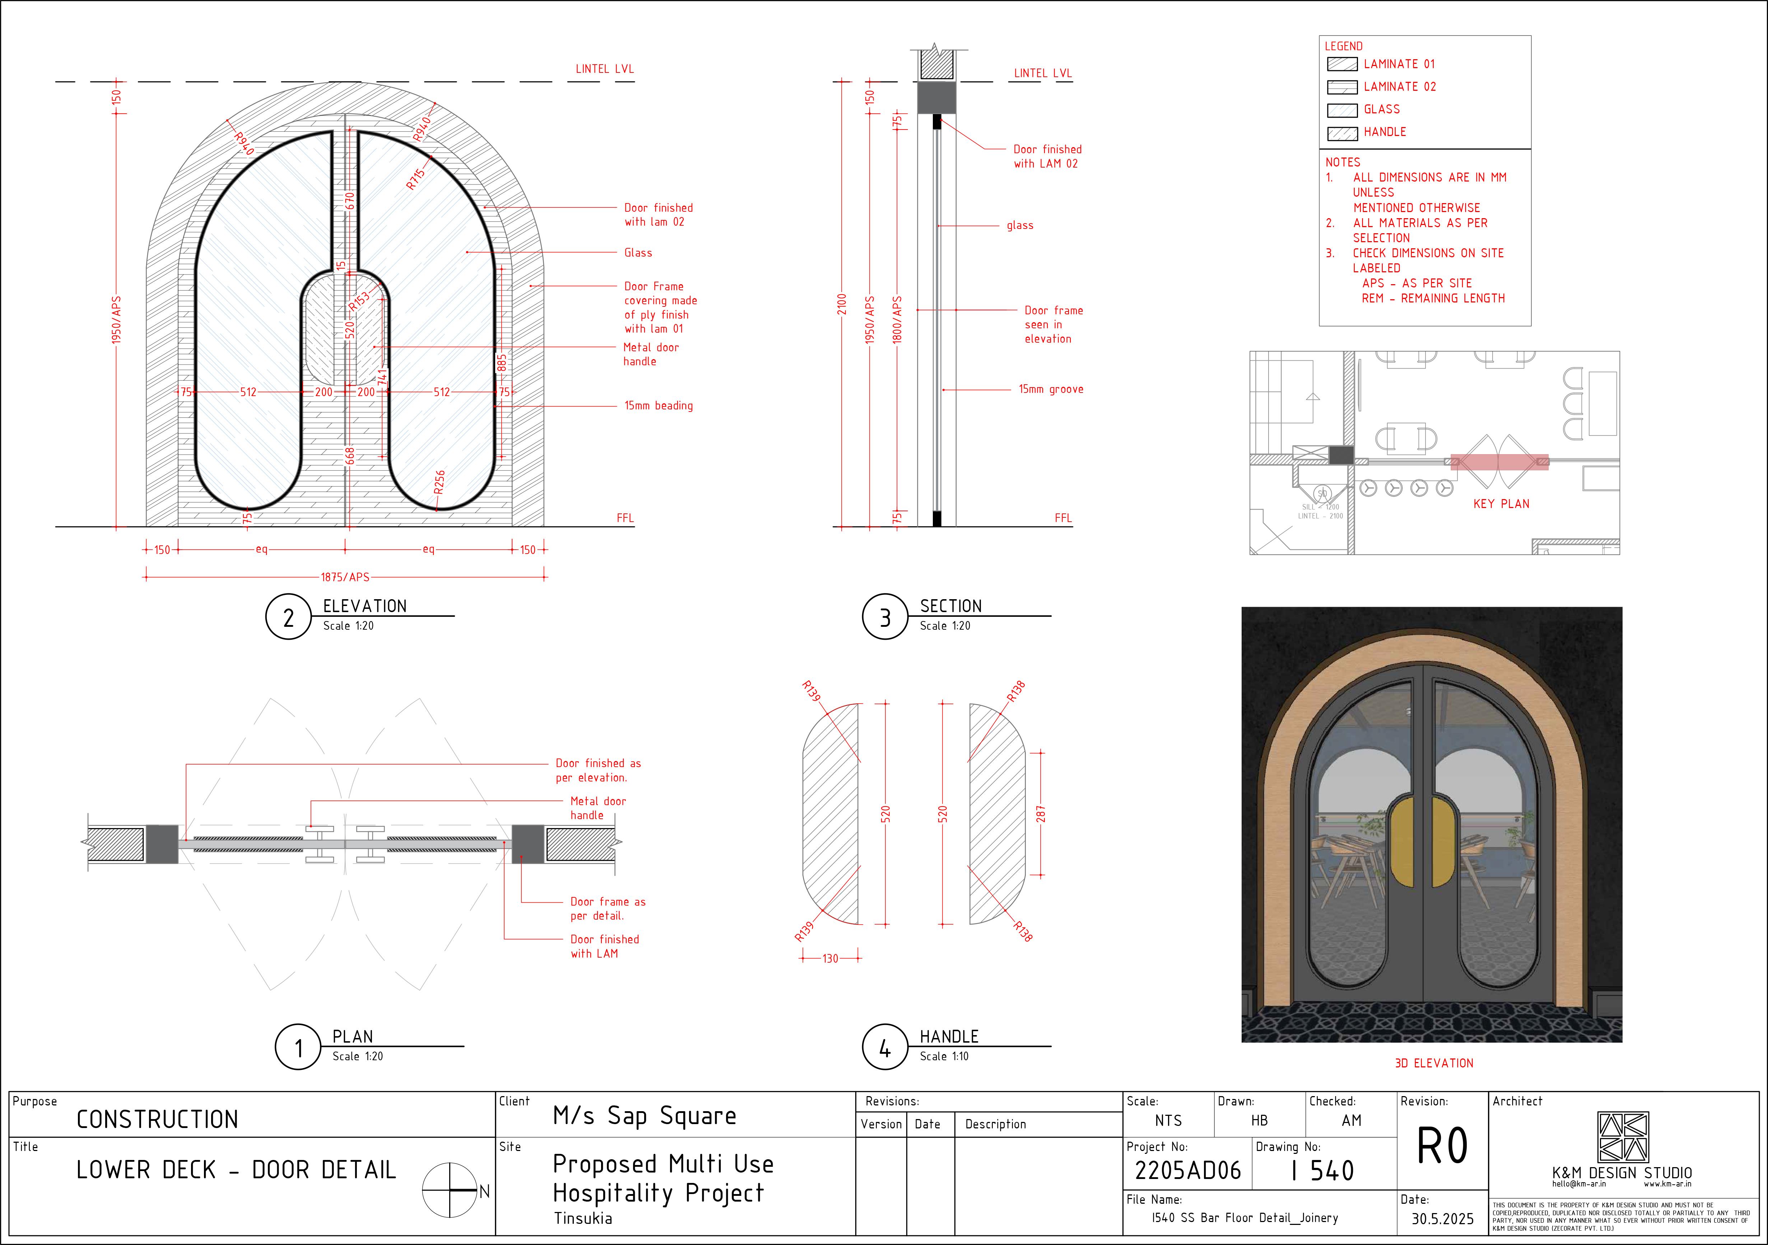Image resolution: width=1768 pixels, height=1245 pixels.
Task: Click the Handle legend hatch swatch
Action: 1342,133
